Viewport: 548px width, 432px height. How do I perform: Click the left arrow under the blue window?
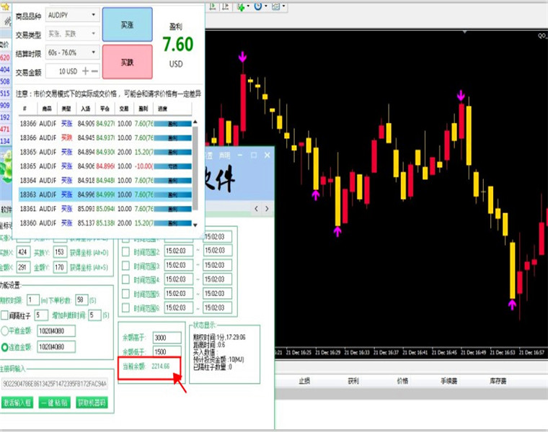[x=256, y=209]
